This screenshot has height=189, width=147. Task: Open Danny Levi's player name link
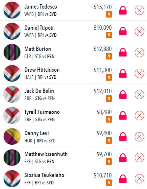tap(37, 133)
